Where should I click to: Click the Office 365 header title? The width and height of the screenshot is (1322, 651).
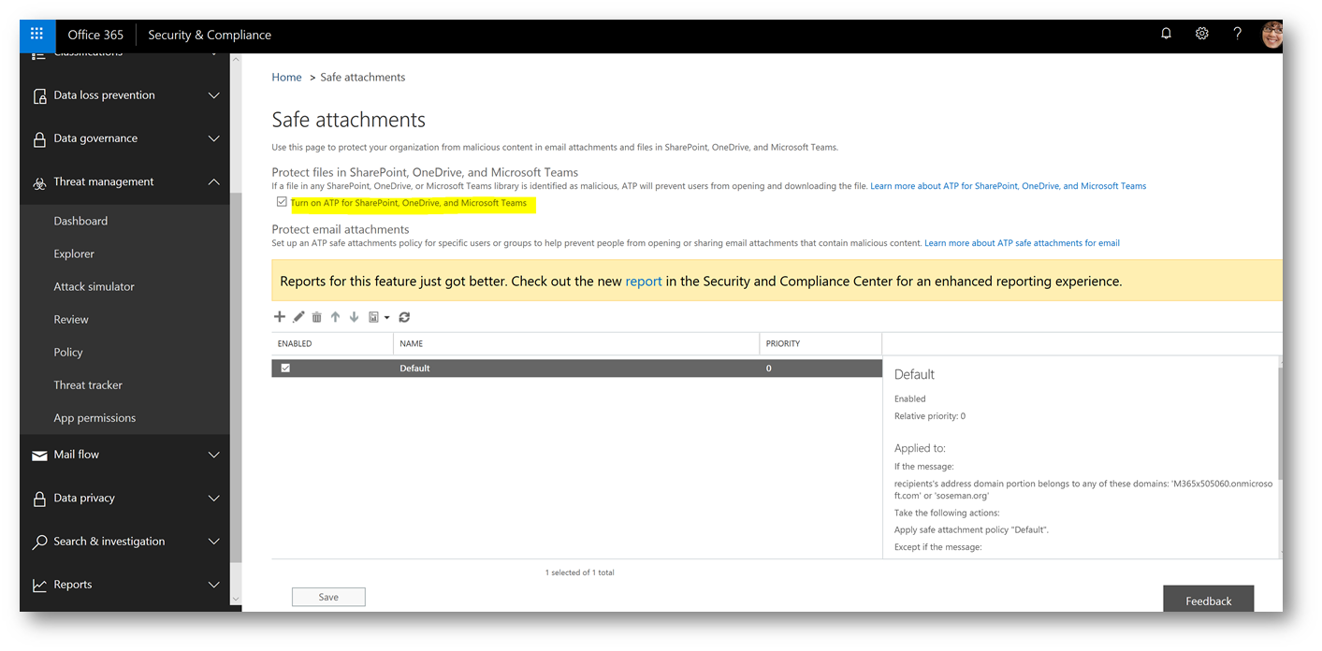(x=95, y=35)
